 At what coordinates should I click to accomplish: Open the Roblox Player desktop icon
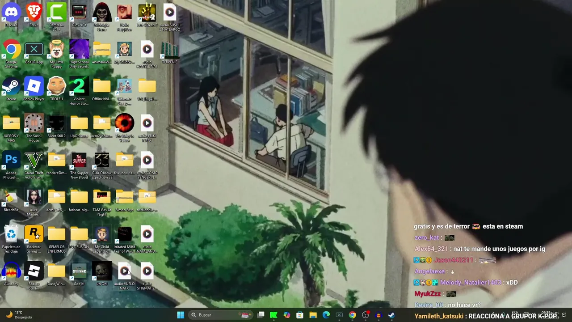point(34,89)
